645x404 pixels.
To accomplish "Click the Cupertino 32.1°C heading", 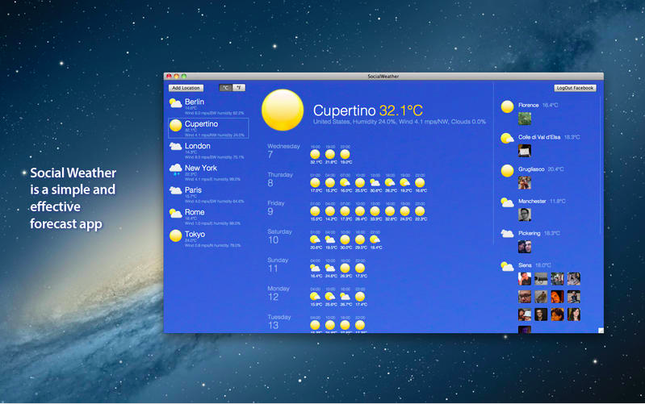I will [x=368, y=110].
